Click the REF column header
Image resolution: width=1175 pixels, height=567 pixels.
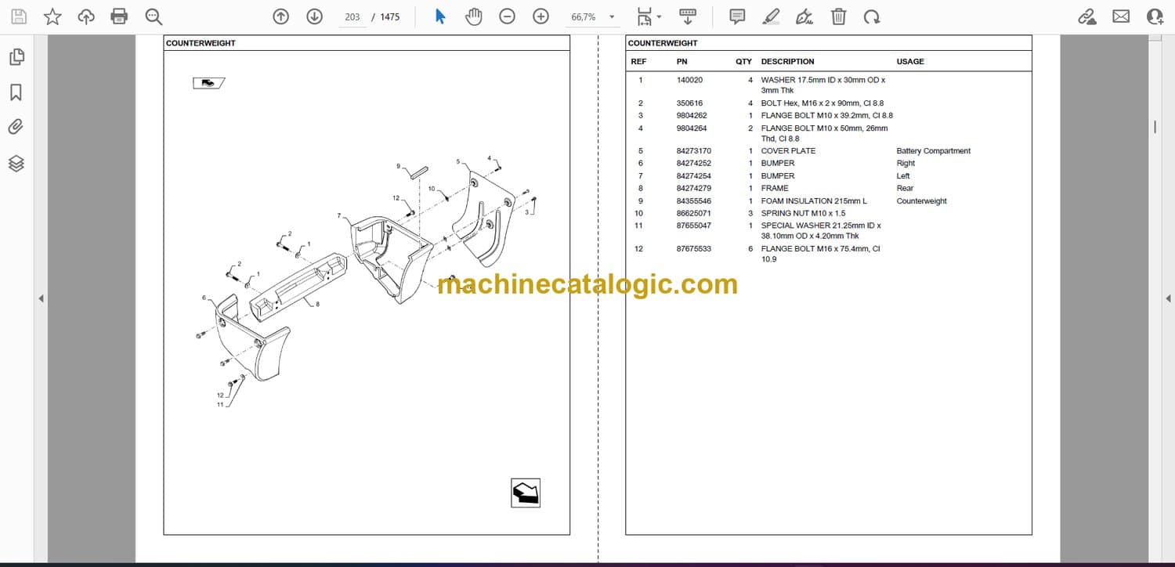[638, 61]
